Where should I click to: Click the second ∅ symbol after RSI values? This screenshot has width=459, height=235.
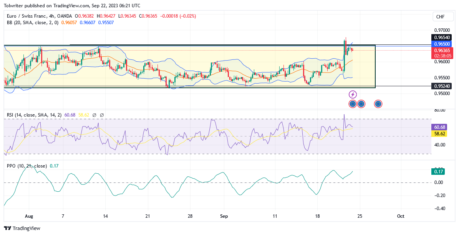pyautogui.click(x=101, y=115)
